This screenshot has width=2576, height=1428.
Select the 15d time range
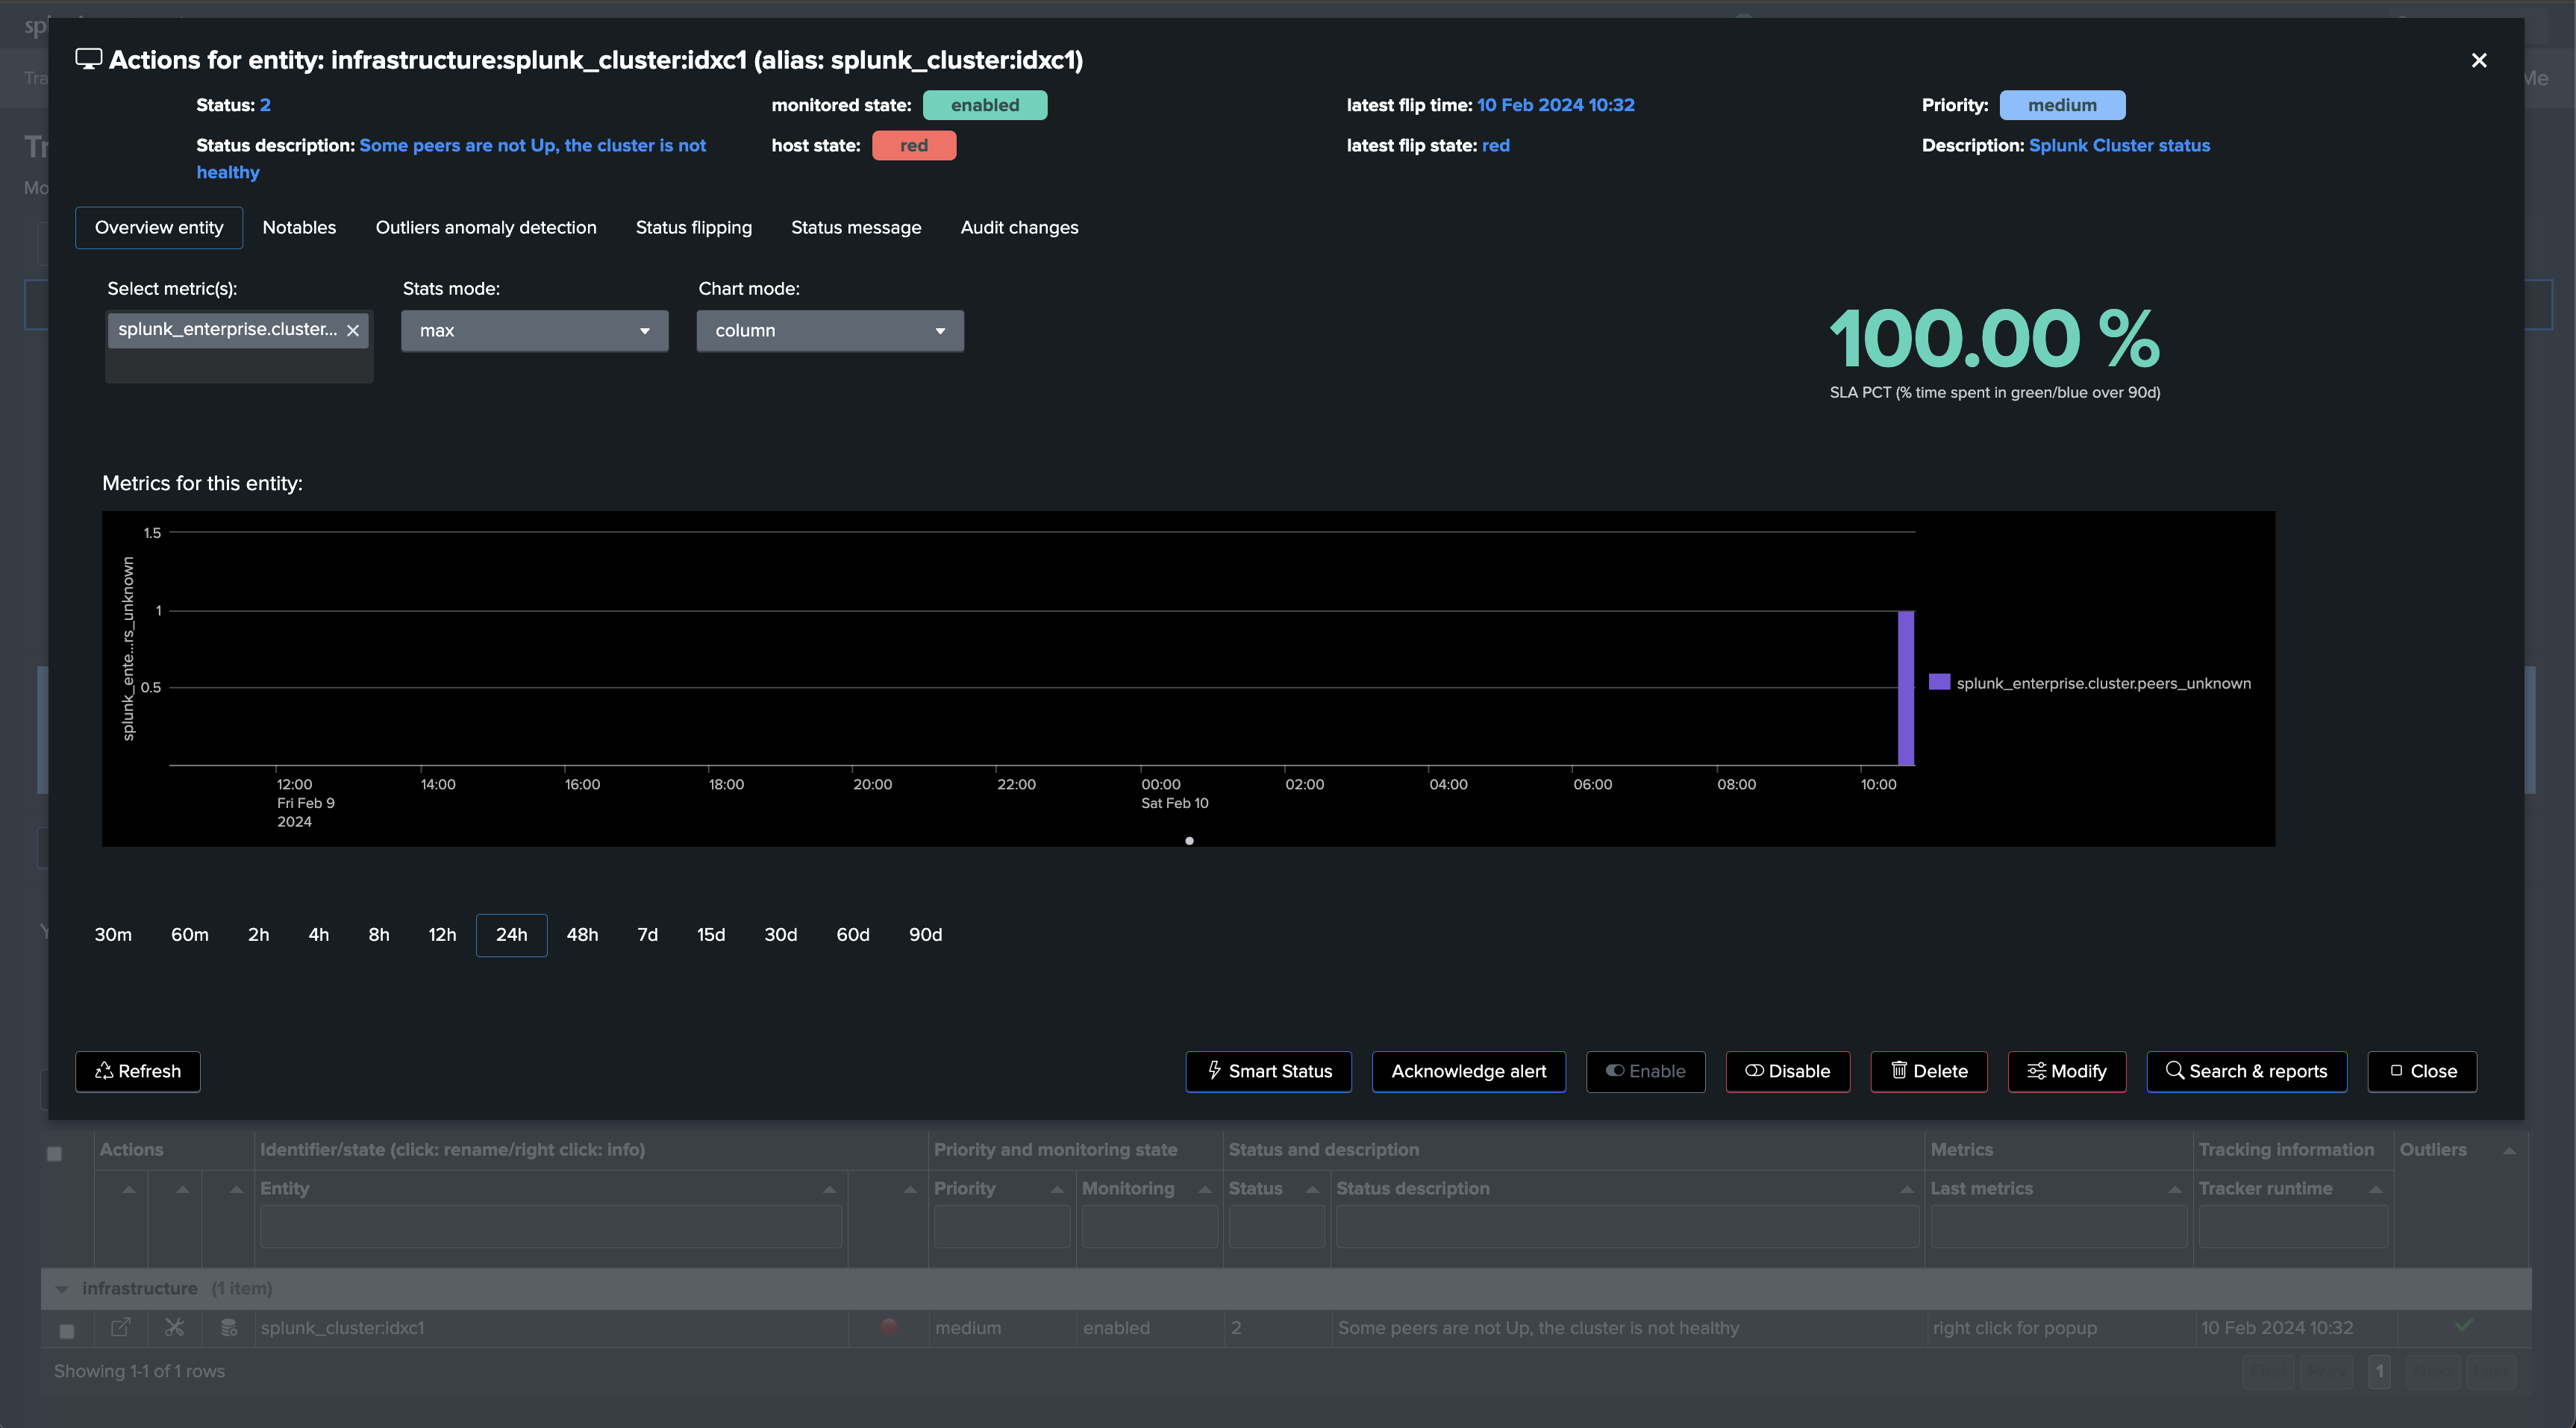click(711, 935)
